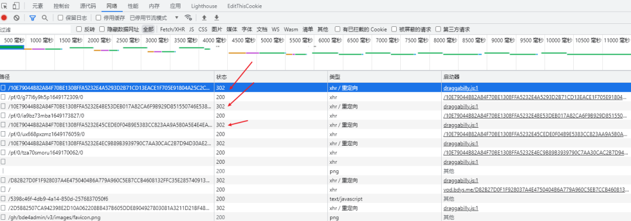The width and height of the screenshot is (631, 221).
Task: Click the 1000 毫秒 timeline marker
Action: [41, 40]
